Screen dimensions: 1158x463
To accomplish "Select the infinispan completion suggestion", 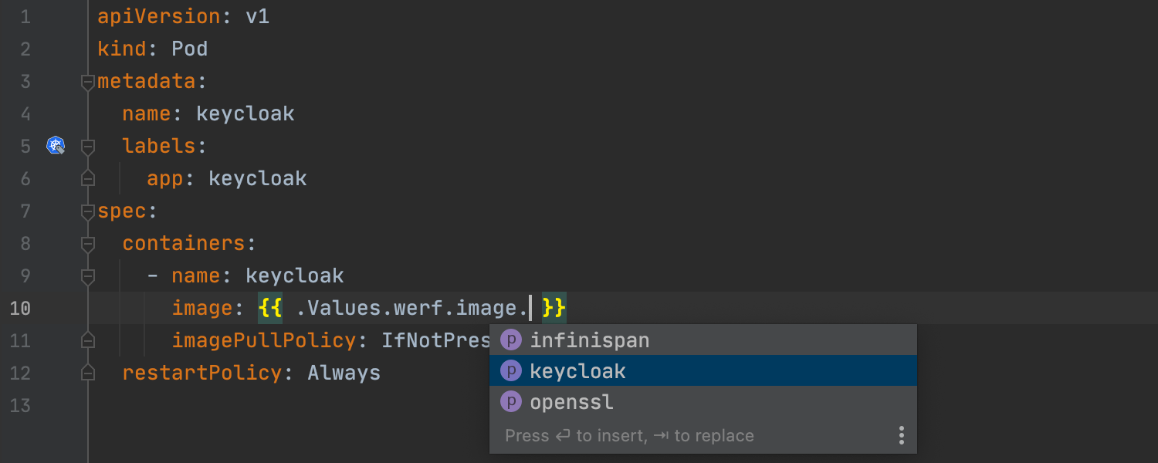I will 589,340.
